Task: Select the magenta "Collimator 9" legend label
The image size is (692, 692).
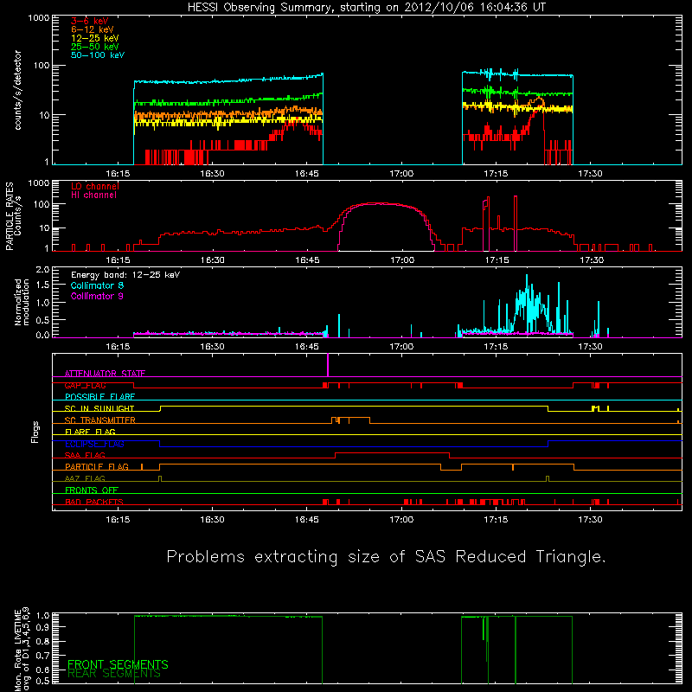Action: point(97,296)
